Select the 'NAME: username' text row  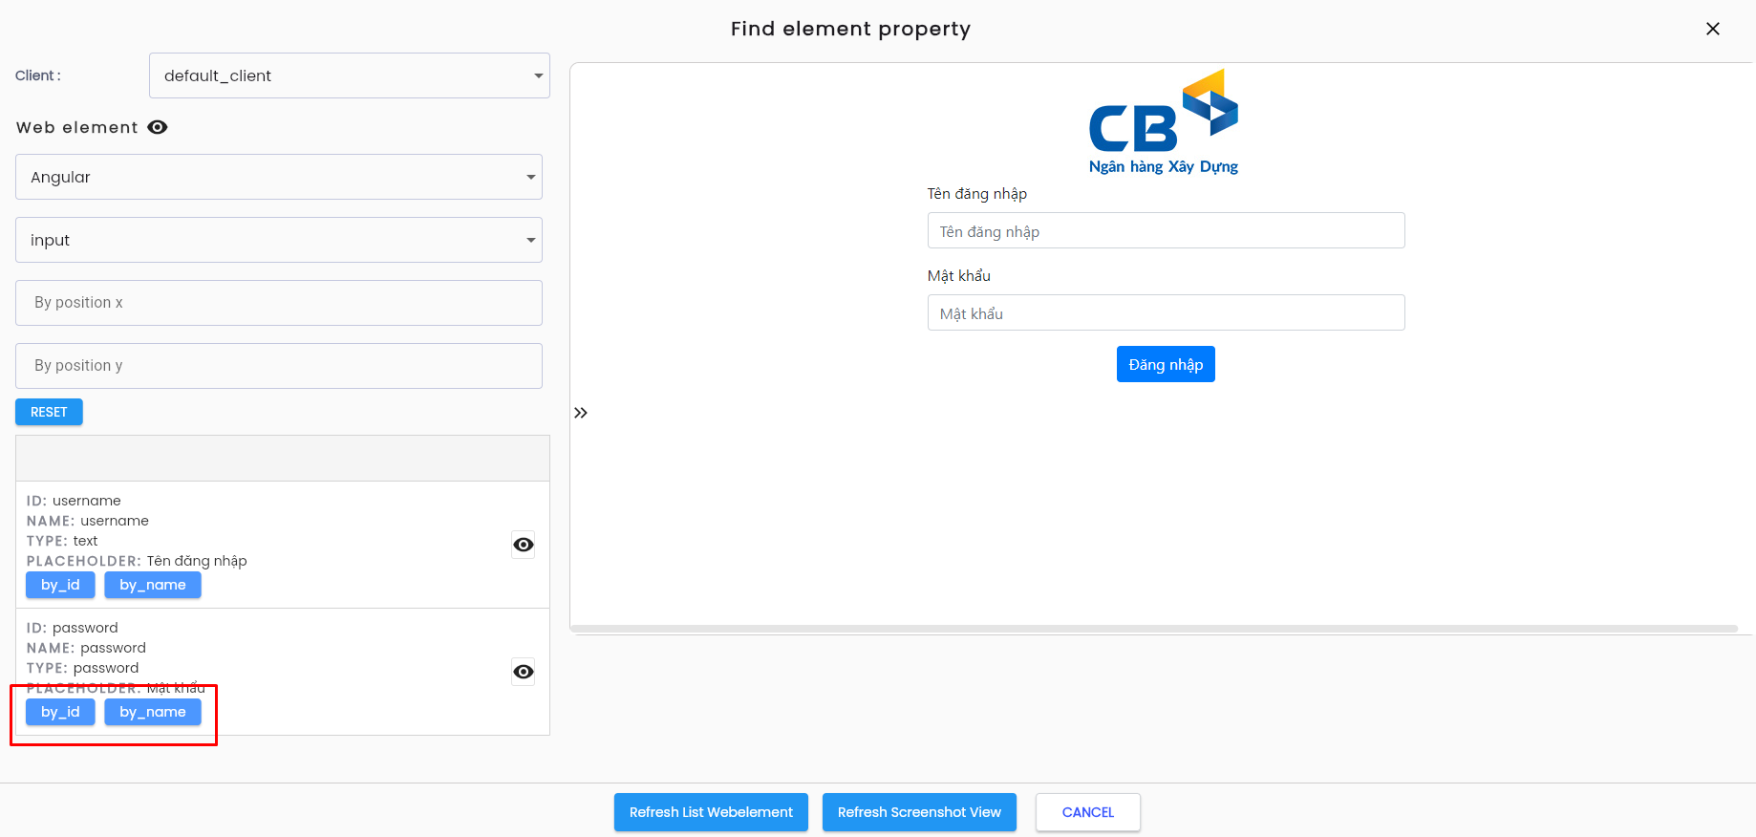[x=88, y=521]
